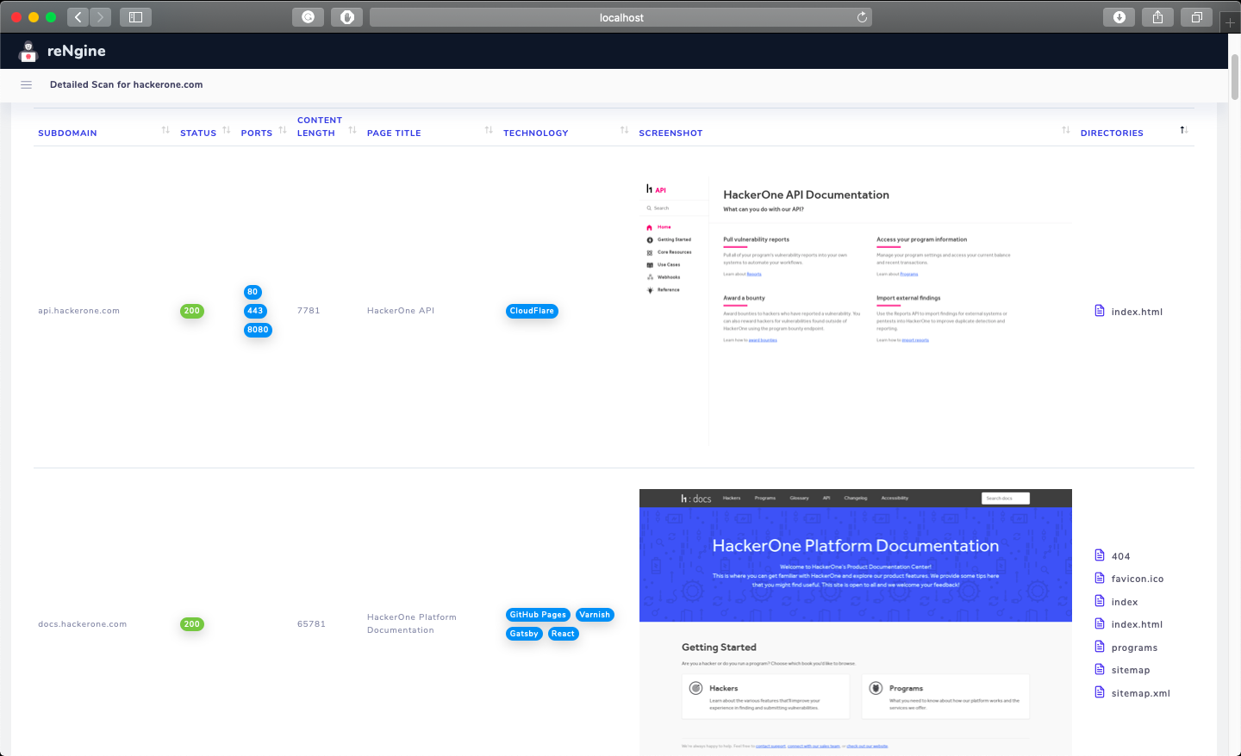
Task: Select port 8080 badge
Action: [258, 330]
